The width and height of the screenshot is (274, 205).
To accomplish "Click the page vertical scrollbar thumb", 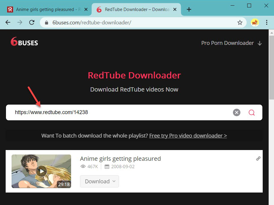I will point(271,67).
